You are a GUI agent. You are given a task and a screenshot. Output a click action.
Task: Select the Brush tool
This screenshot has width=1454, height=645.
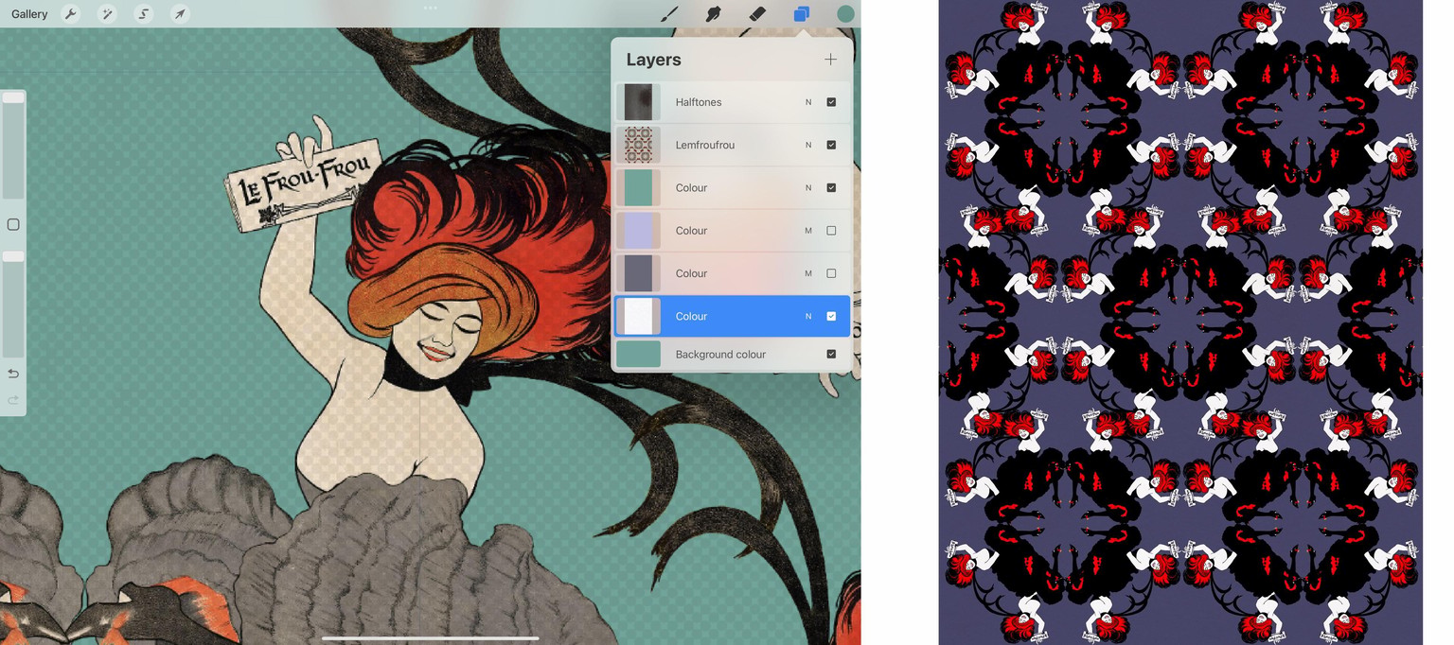(669, 14)
